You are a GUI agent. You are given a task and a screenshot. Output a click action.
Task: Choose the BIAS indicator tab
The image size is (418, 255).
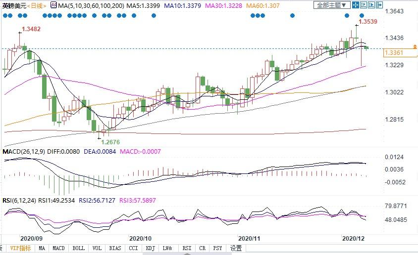(115, 248)
